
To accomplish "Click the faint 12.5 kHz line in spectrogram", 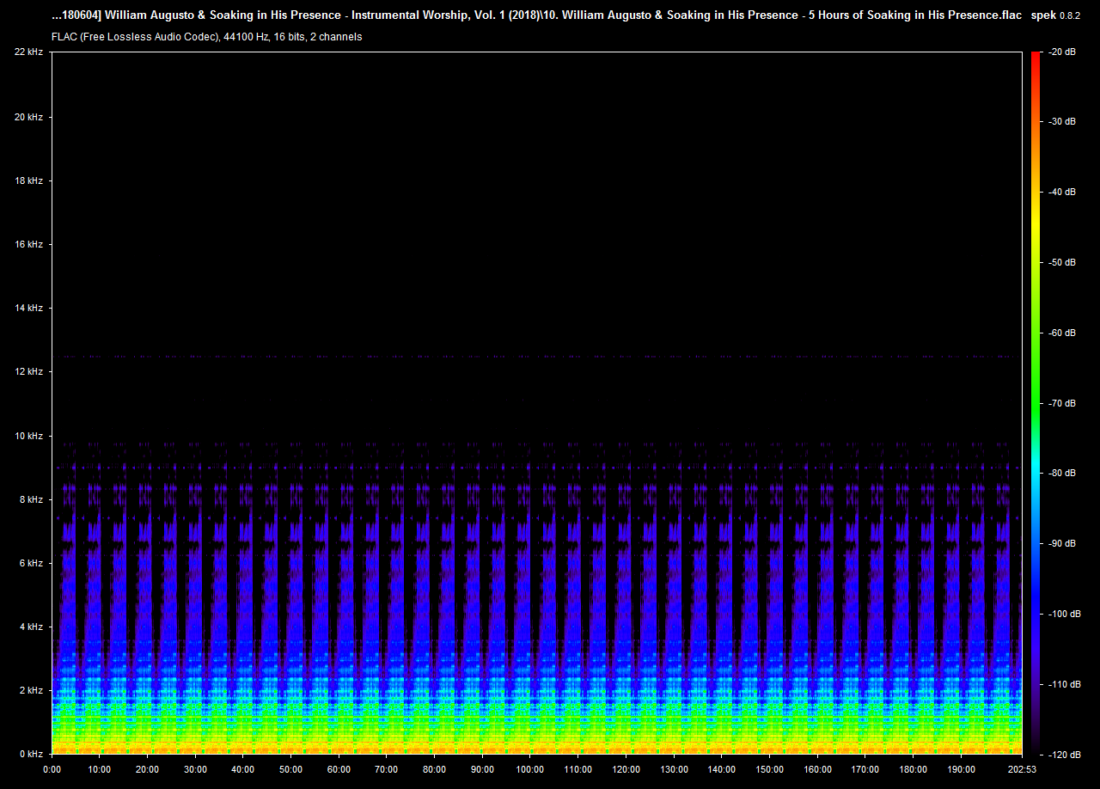I will [x=536, y=356].
